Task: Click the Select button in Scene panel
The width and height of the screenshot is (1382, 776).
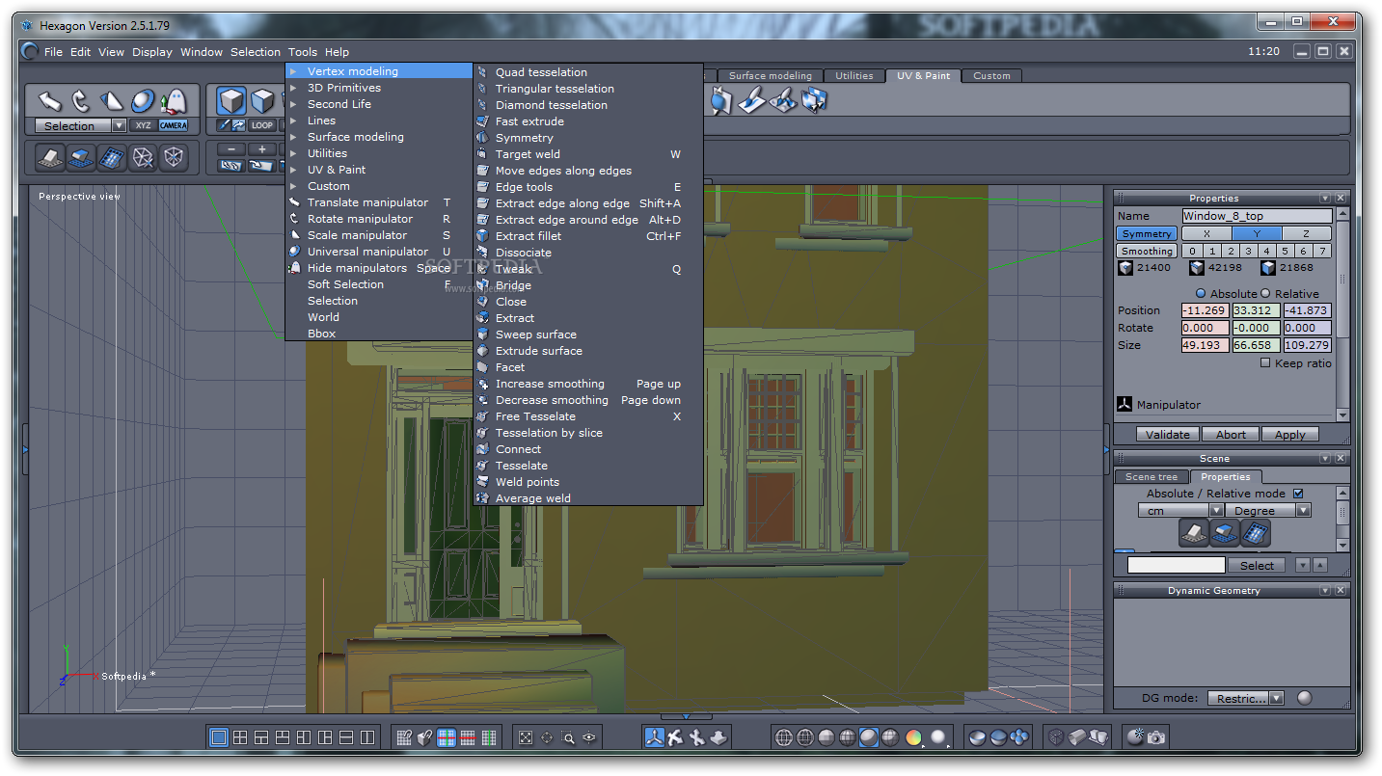Action: [1258, 566]
